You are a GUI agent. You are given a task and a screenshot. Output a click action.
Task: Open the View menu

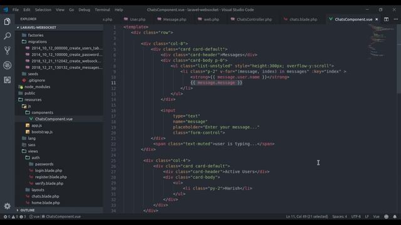click(x=60, y=10)
